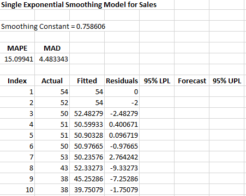This screenshot has width=246, height=196.
Task: Click the MAD value 4.483343
Action: pos(52,59)
